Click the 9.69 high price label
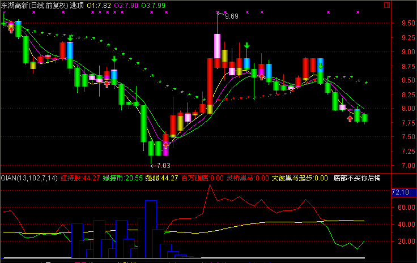Screen dimensions: 417x263 tap(231, 16)
